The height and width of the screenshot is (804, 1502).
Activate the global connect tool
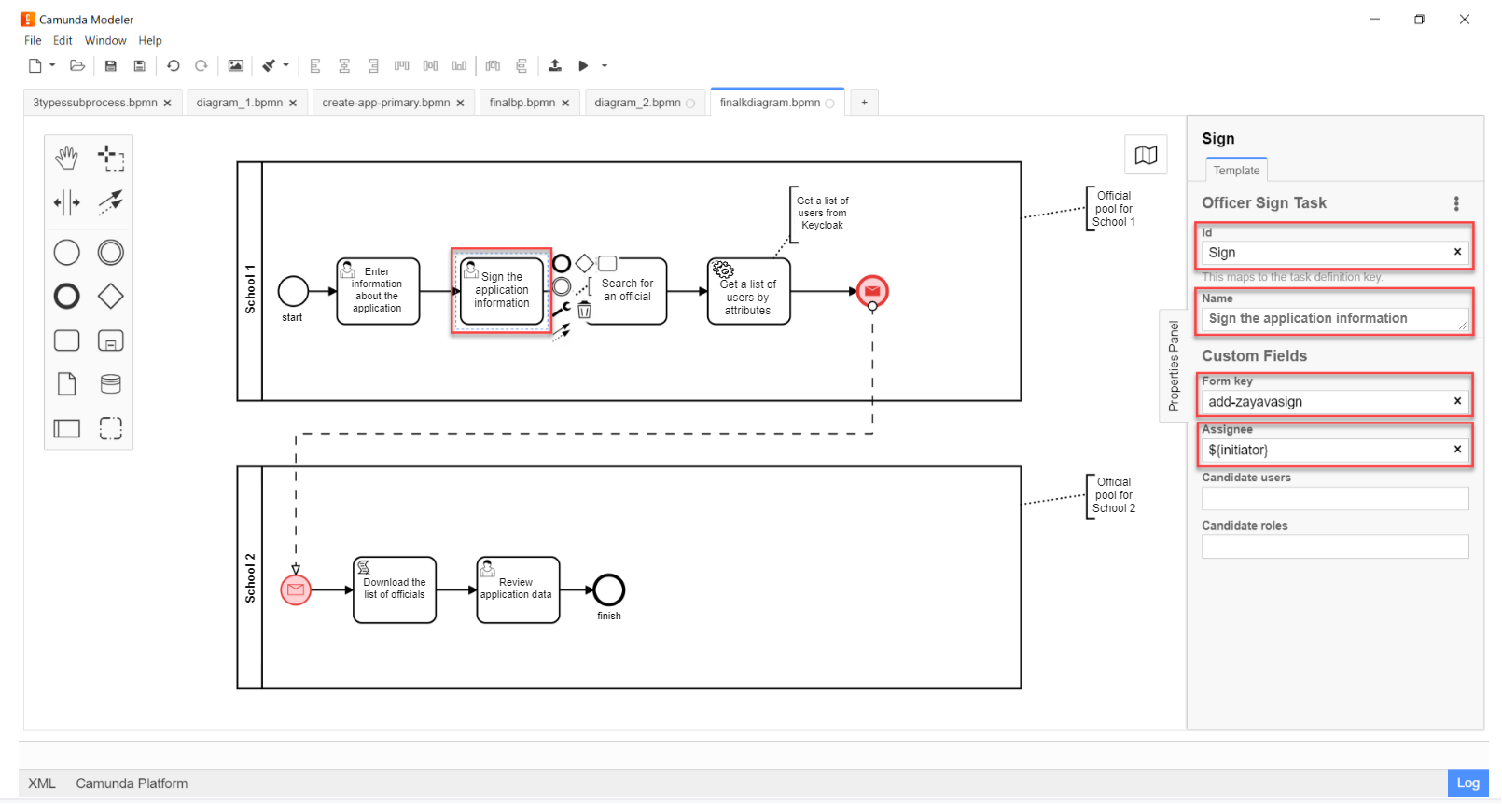point(111,201)
